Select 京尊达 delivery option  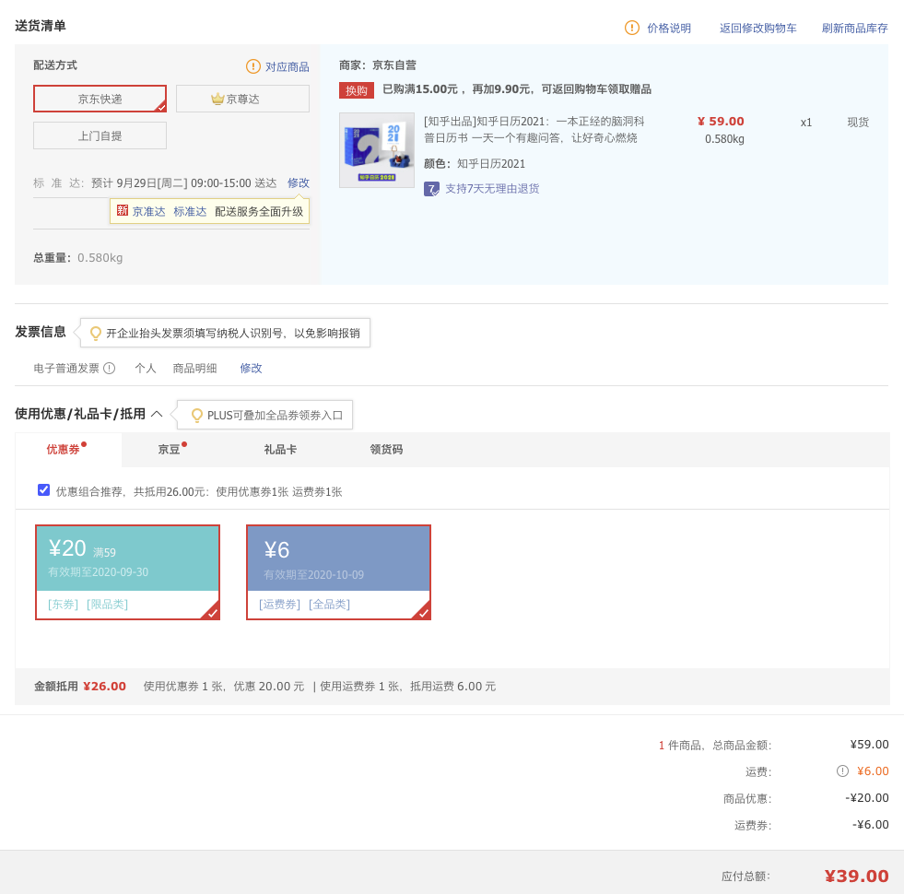pos(242,99)
